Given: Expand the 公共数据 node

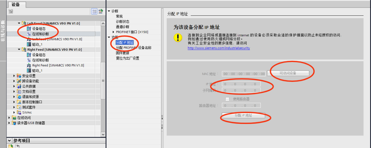Looking at the screenshot, I should 14,86.
